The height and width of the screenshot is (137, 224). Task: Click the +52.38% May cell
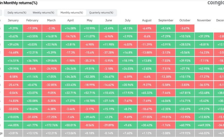tap(89, 76)
